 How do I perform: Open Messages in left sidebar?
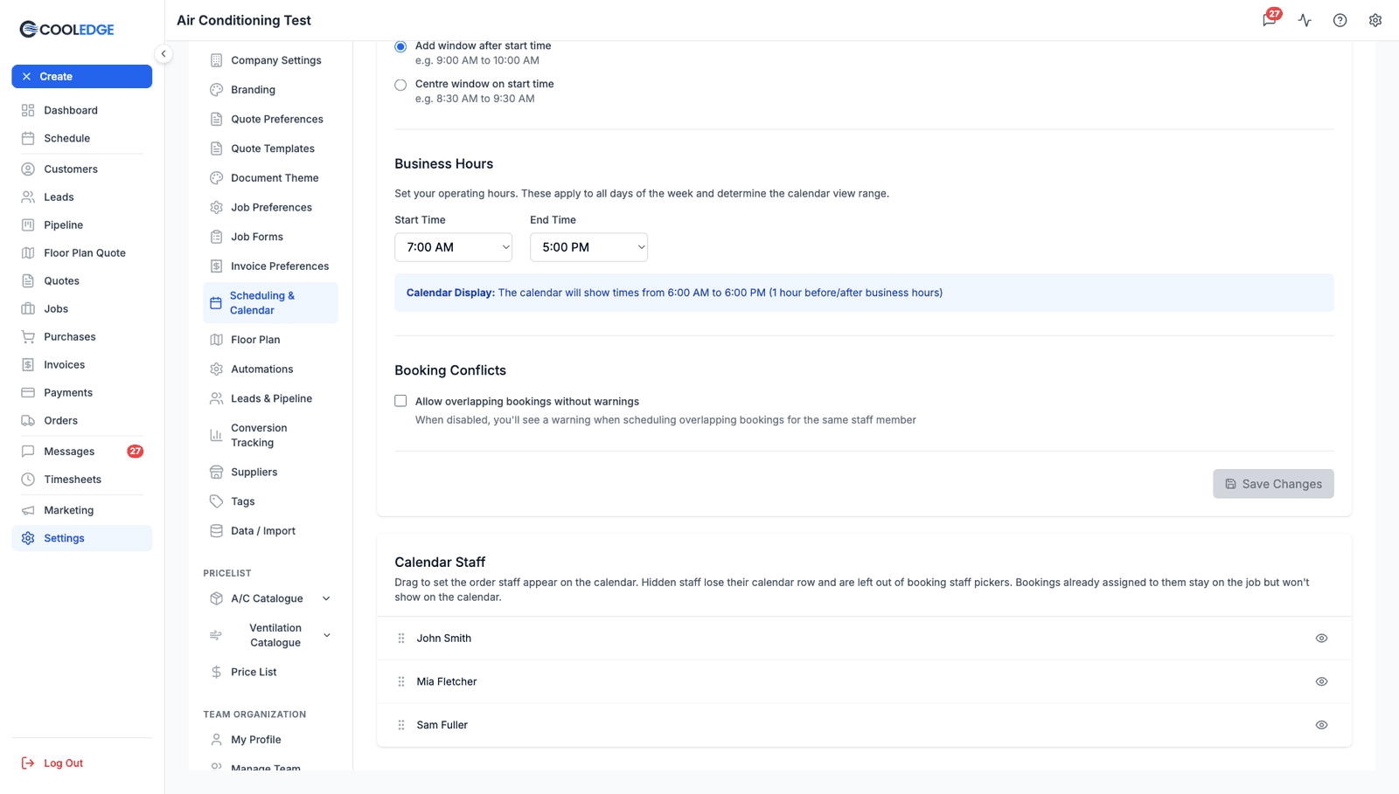(x=82, y=452)
